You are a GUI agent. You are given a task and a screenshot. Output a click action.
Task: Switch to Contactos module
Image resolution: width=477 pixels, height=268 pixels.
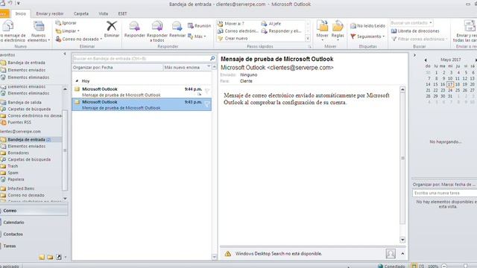(x=34, y=234)
